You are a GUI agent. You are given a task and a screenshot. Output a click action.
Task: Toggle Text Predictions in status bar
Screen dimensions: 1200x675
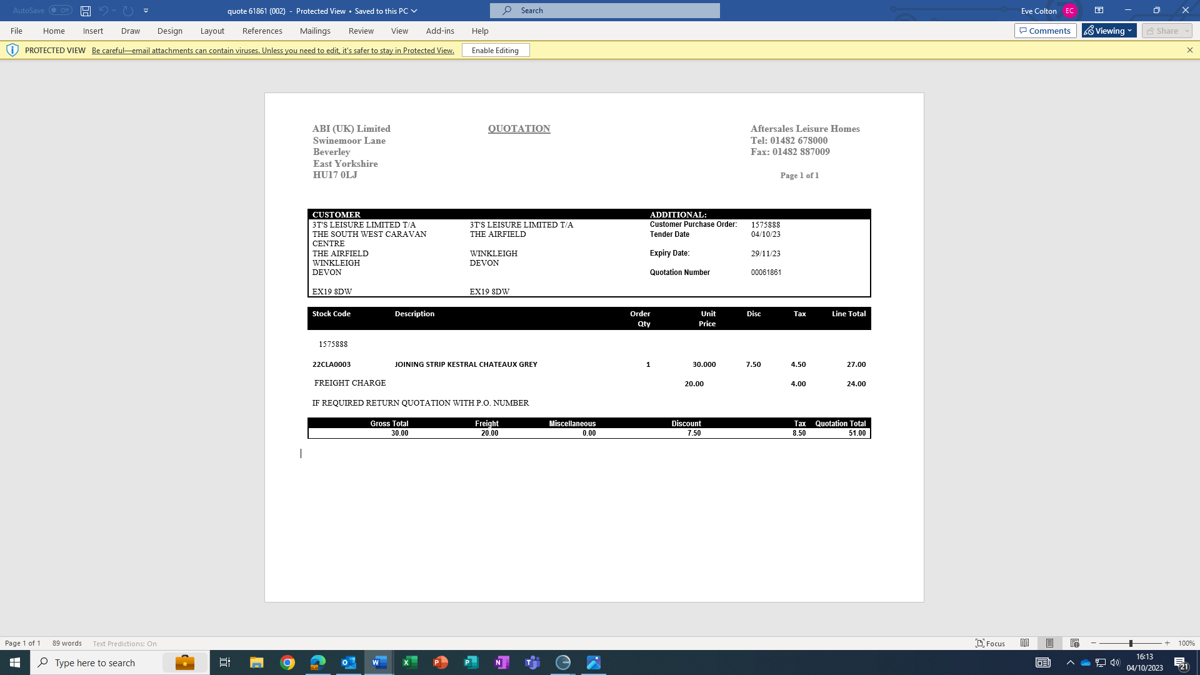pyautogui.click(x=124, y=643)
